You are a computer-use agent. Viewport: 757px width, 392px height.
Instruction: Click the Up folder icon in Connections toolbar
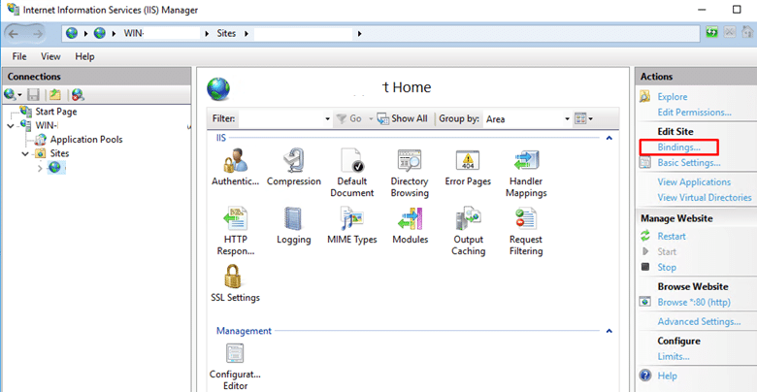55,95
